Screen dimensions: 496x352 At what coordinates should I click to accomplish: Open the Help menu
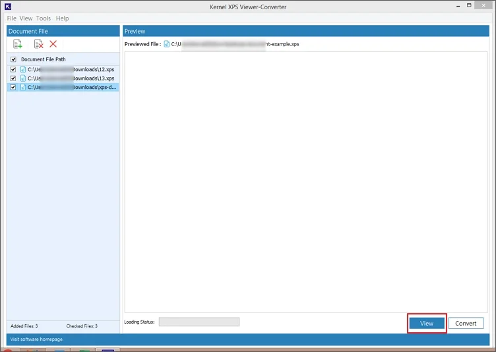[62, 18]
